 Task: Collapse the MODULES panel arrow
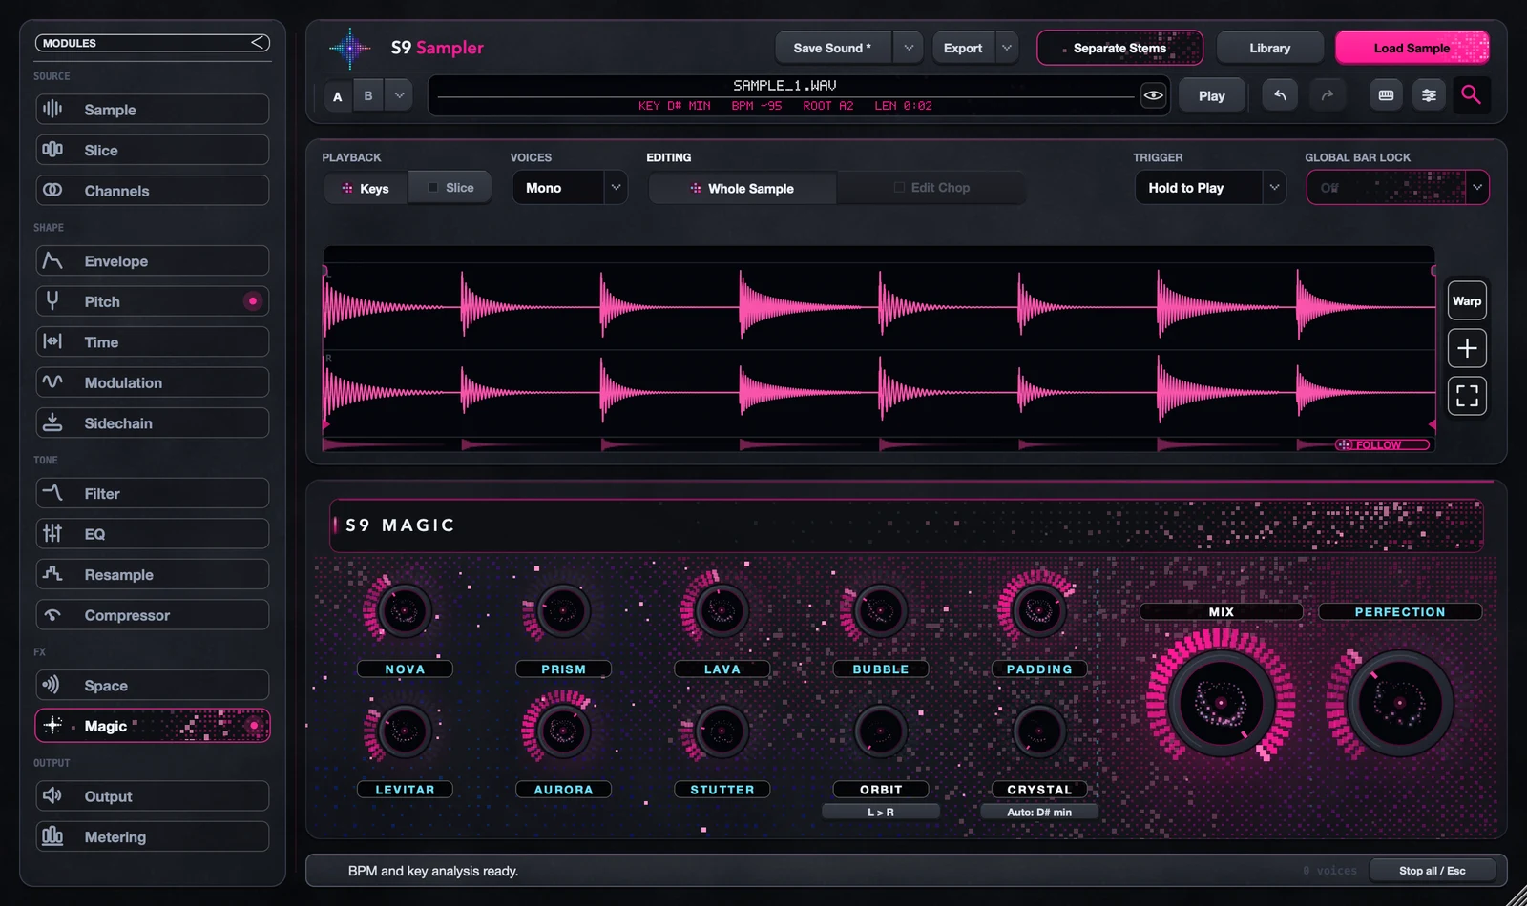click(x=259, y=43)
